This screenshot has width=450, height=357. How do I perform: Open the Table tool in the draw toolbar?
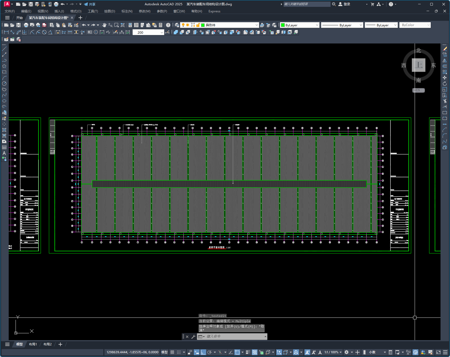point(4,147)
